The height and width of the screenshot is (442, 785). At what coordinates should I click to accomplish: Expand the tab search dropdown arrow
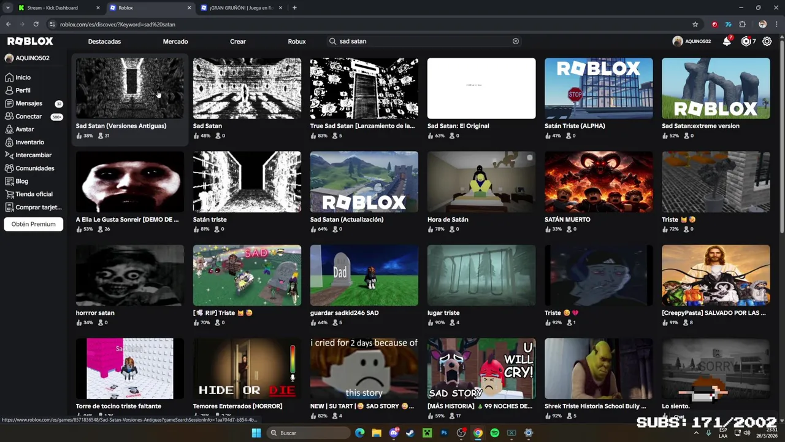[8, 8]
